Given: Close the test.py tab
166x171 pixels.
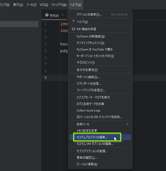Looking at the screenshot, I should (63, 15).
